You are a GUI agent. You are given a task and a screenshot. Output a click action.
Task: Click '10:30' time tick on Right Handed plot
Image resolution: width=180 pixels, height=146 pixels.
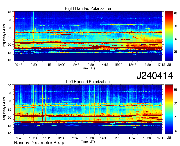[33, 65]
